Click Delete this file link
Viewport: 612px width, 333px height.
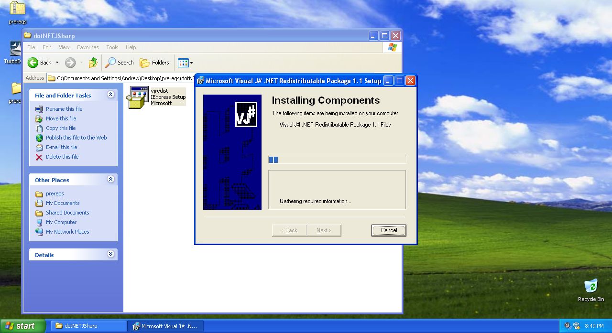click(62, 157)
